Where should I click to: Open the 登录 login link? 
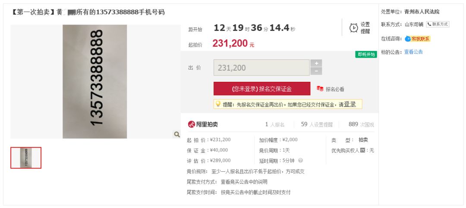click(350, 104)
